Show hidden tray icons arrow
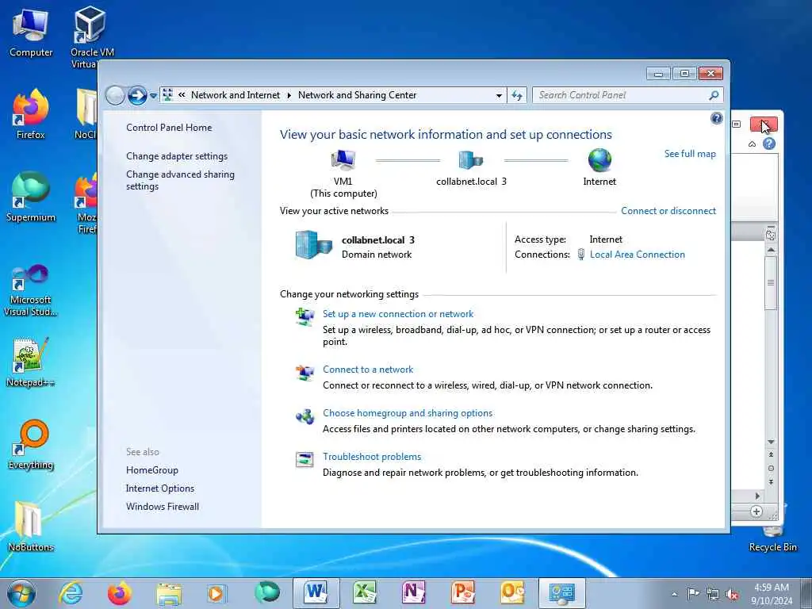 (674, 595)
